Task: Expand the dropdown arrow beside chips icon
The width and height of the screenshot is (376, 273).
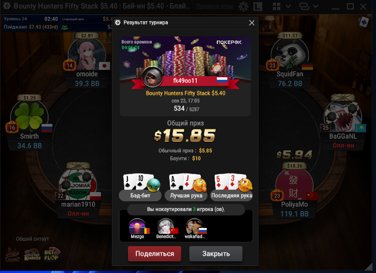Action: point(316,6)
